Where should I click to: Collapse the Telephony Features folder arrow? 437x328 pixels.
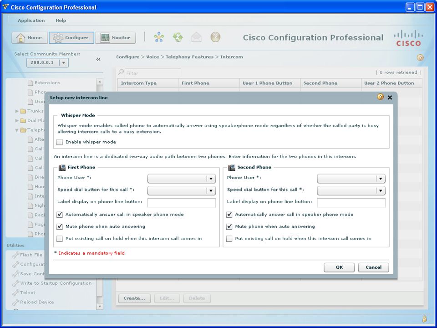tap(17, 130)
